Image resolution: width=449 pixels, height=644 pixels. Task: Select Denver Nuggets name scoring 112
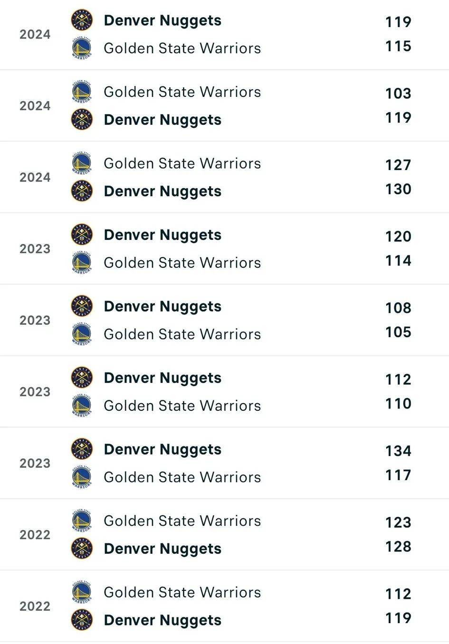pos(162,378)
